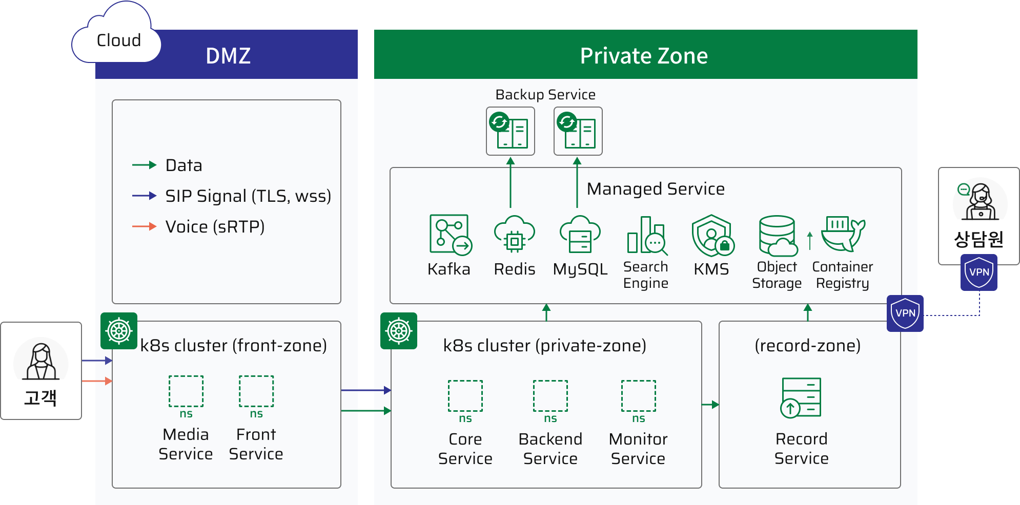The height and width of the screenshot is (505, 1020).
Task: Click the Cloud label badge
Action: point(118,41)
